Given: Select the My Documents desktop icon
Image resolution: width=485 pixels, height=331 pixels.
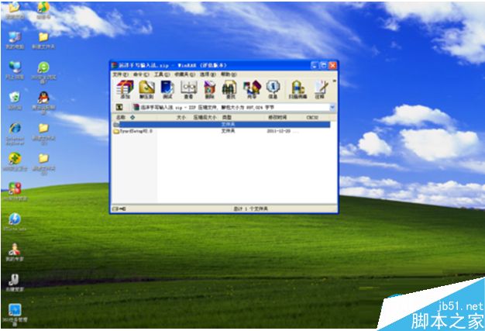Looking at the screenshot, I should coord(14,11).
